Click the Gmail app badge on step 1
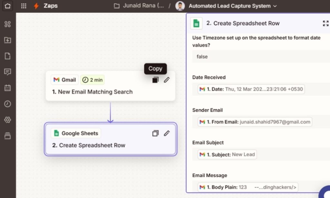This screenshot has width=330, height=198. 64,80
